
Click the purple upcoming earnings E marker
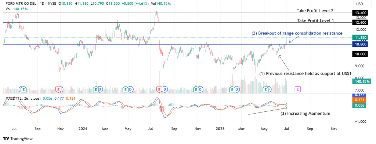[x=297, y=89]
